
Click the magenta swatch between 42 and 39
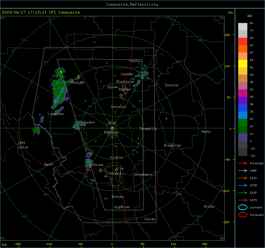point(243,93)
